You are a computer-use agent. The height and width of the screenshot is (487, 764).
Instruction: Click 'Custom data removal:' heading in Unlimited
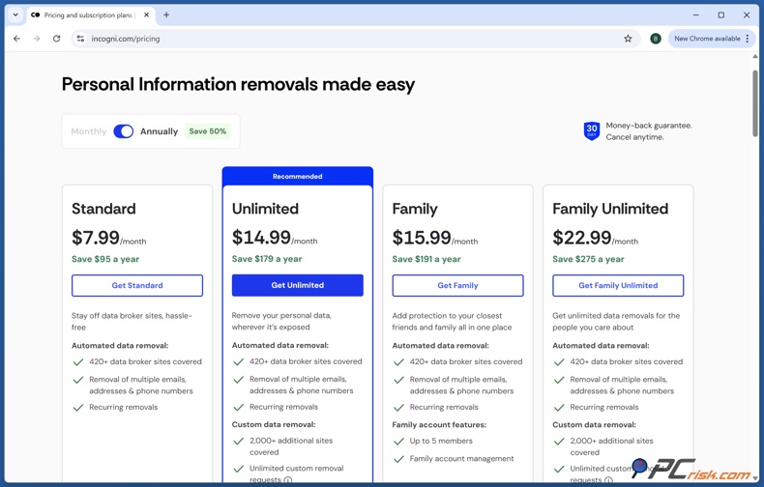(274, 424)
